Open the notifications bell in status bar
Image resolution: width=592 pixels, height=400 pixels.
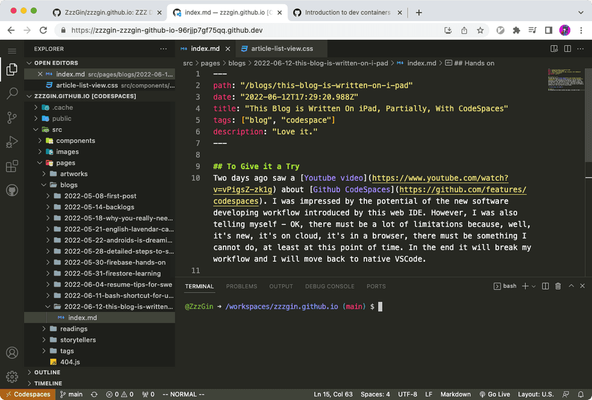point(581,395)
